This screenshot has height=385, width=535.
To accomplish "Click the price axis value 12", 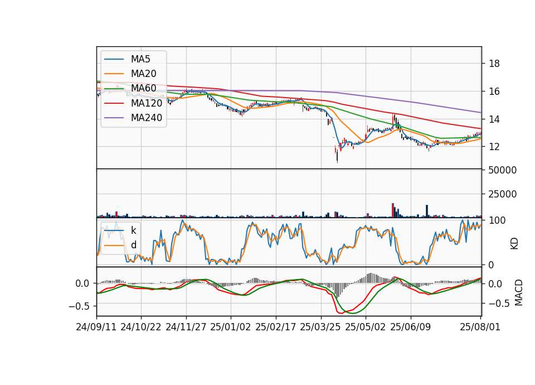I will pyautogui.click(x=494, y=147).
